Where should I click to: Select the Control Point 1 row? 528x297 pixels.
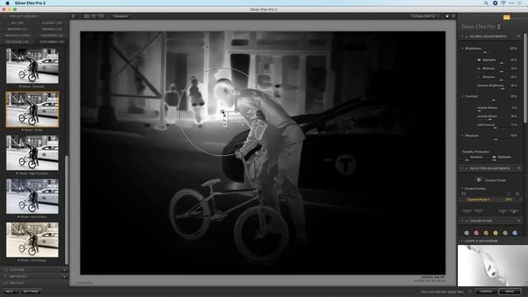tap(490, 200)
